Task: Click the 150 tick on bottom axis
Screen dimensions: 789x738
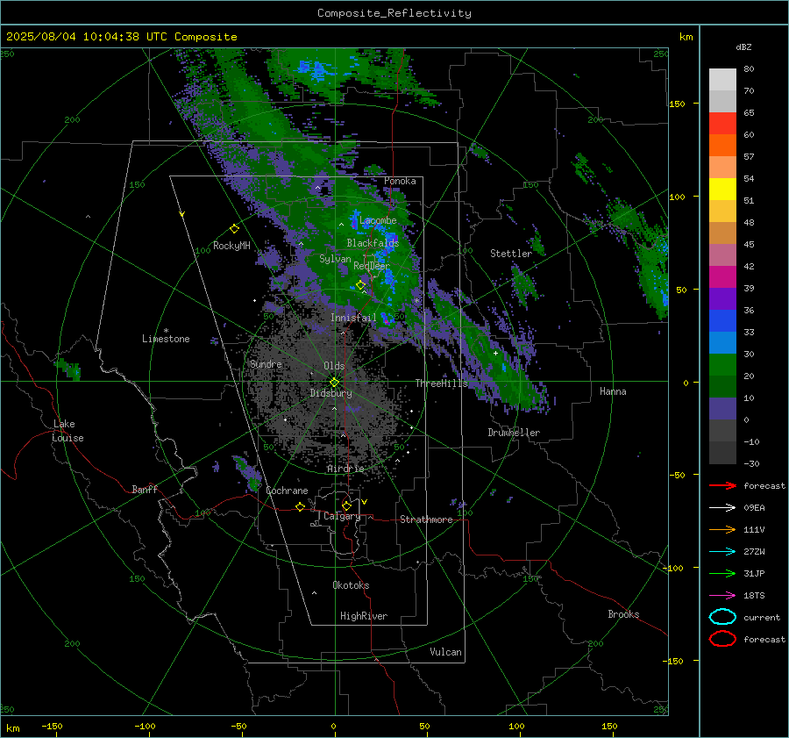Action: pyautogui.click(x=609, y=727)
